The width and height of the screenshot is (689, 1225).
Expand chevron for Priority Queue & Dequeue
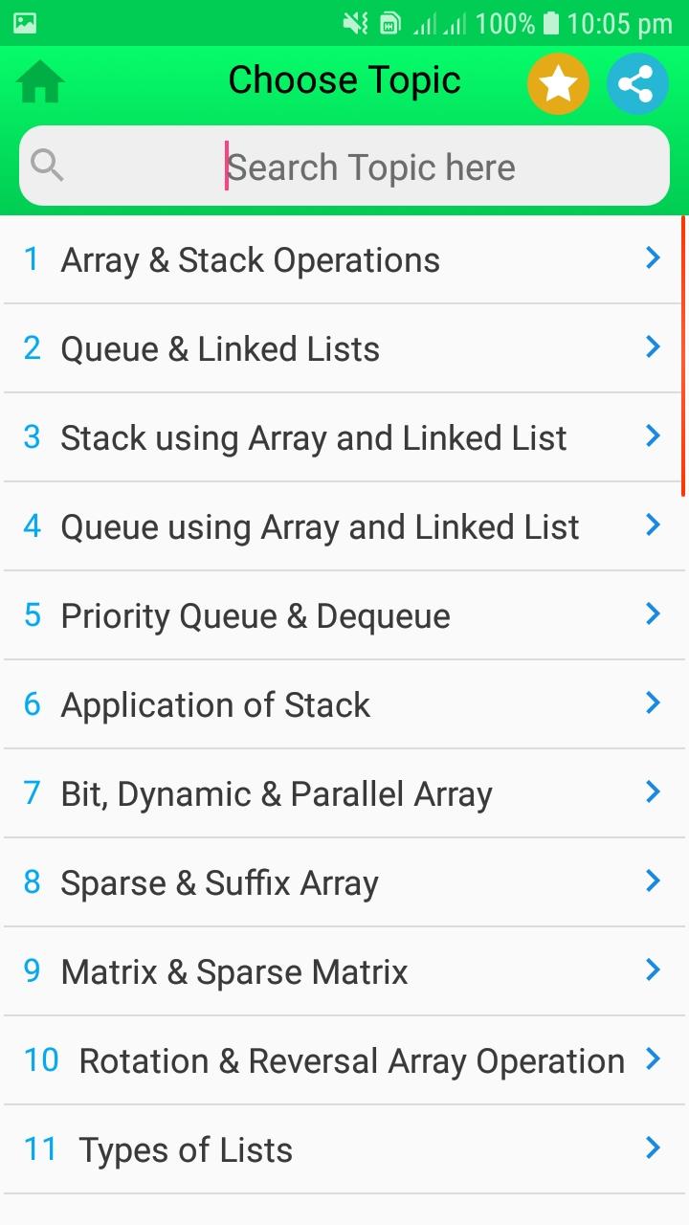point(654,613)
